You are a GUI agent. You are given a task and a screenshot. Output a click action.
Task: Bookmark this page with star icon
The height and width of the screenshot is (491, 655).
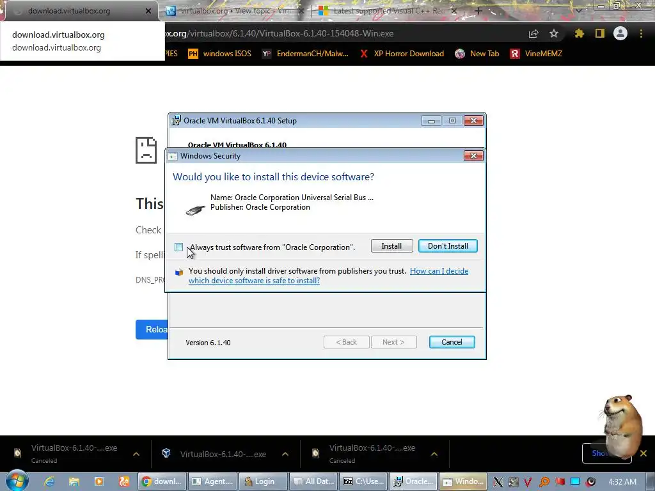(x=554, y=33)
